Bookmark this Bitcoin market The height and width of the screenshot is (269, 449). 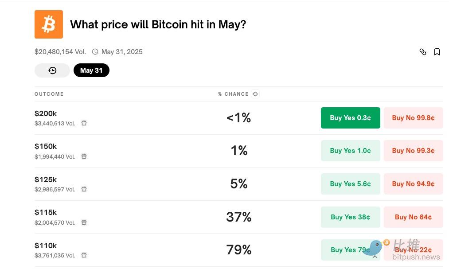point(437,52)
